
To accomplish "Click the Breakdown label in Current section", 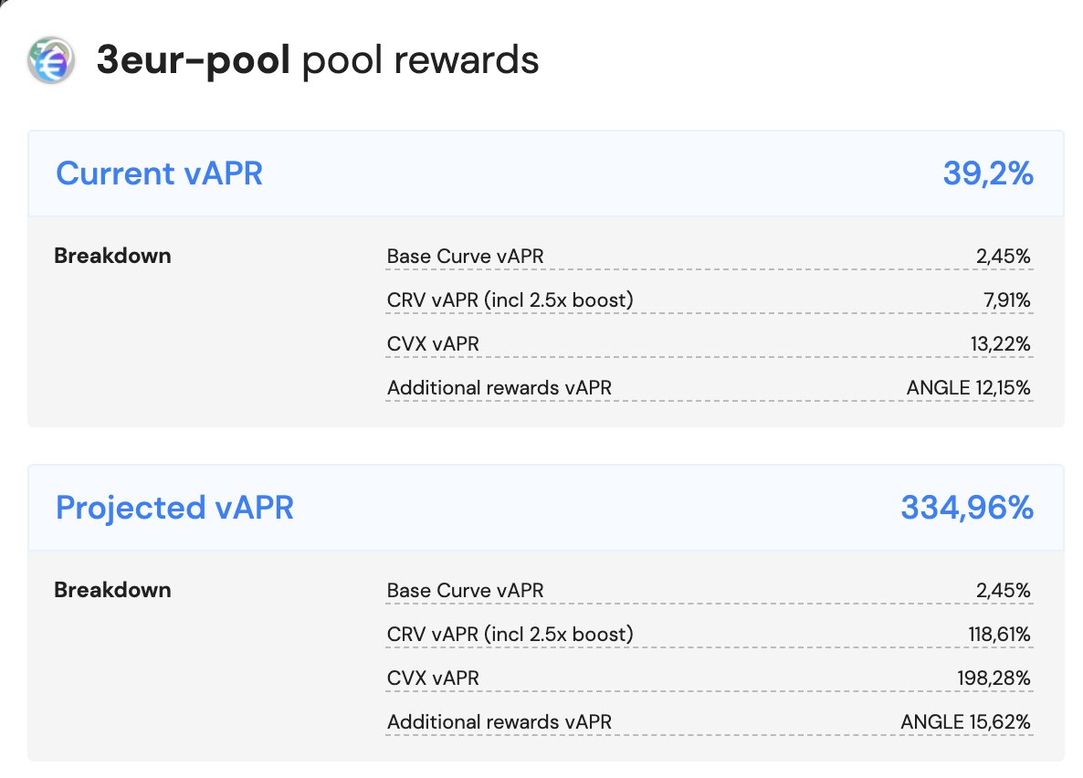I will [x=112, y=257].
